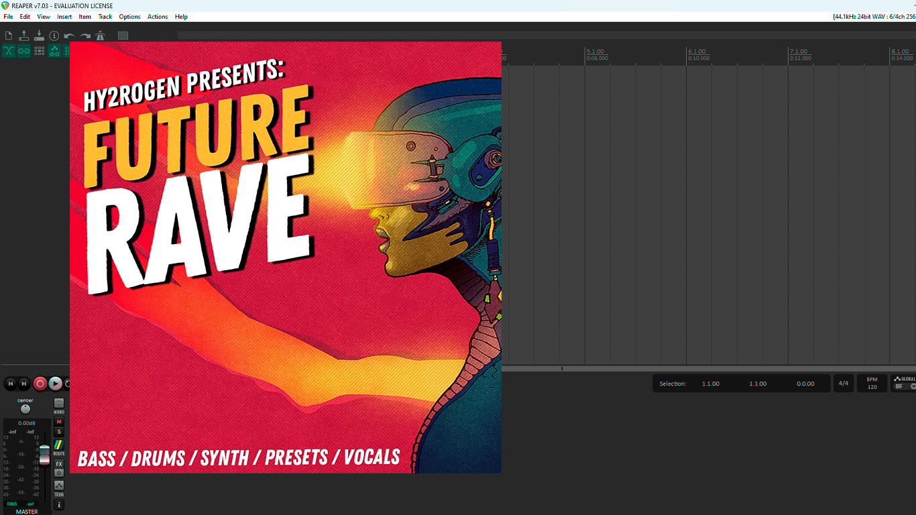This screenshot has width=916, height=515.
Task: Toggle the metronome icon
Action: (100, 36)
